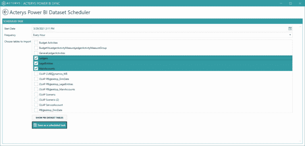Maximize the Acterys Power BI Sync window
Image resolution: width=305 pixels, height=146 pixels.
[x=291, y=3]
